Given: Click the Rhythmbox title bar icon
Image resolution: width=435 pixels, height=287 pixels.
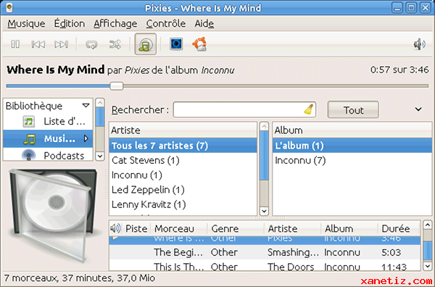Looking at the screenshot, I should click(x=9, y=8).
